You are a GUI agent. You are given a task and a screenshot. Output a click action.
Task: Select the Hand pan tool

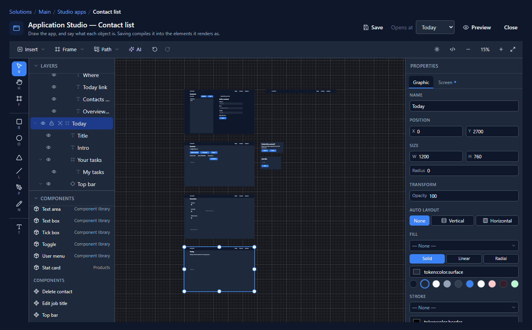click(19, 84)
